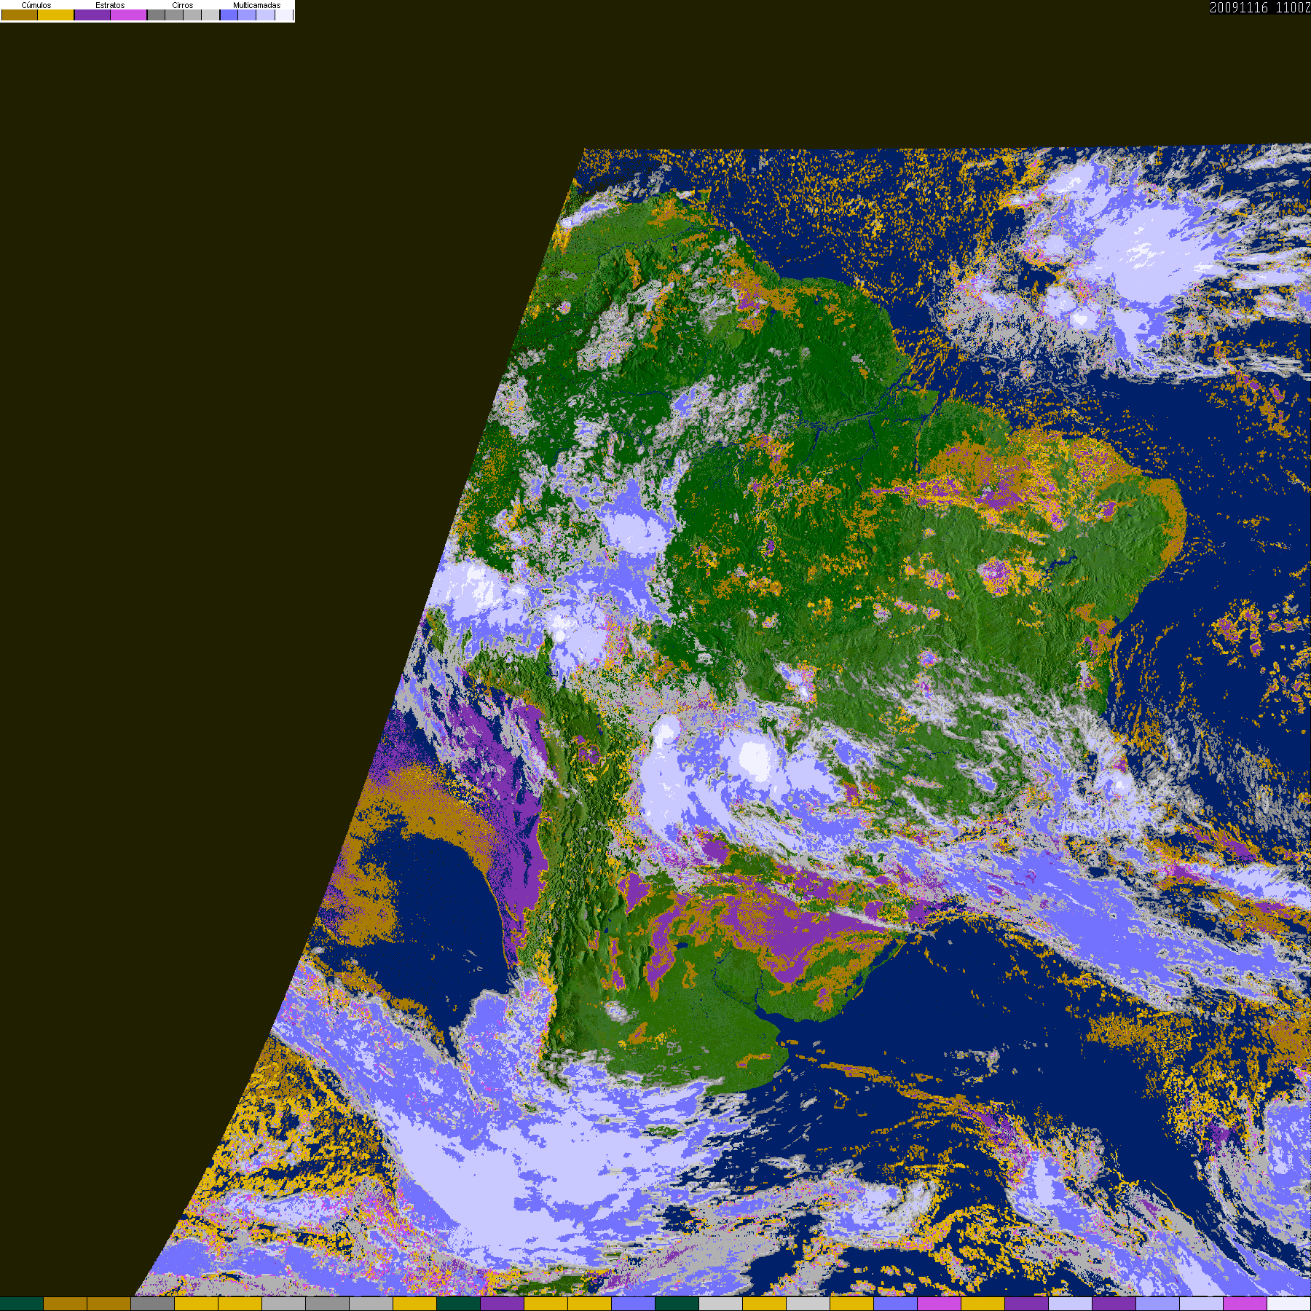Select the second-darkest gray Cirros swatch
The image size is (1311, 1311).
click(174, 15)
